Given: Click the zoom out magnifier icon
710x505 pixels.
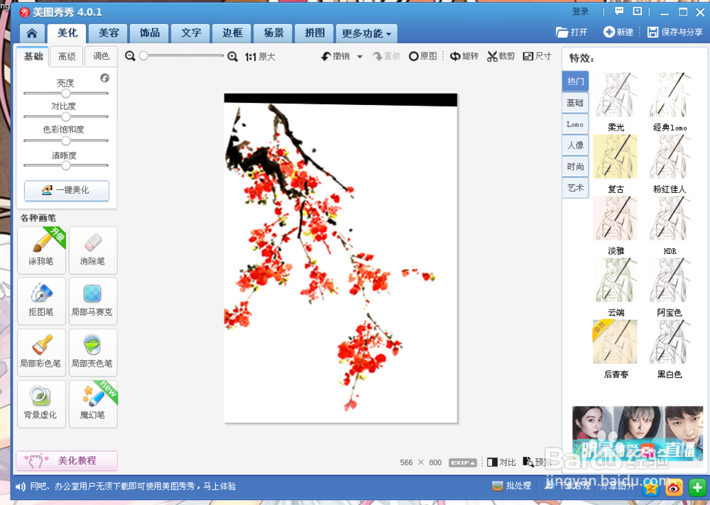Looking at the screenshot, I should pyautogui.click(x=130, y=56).
